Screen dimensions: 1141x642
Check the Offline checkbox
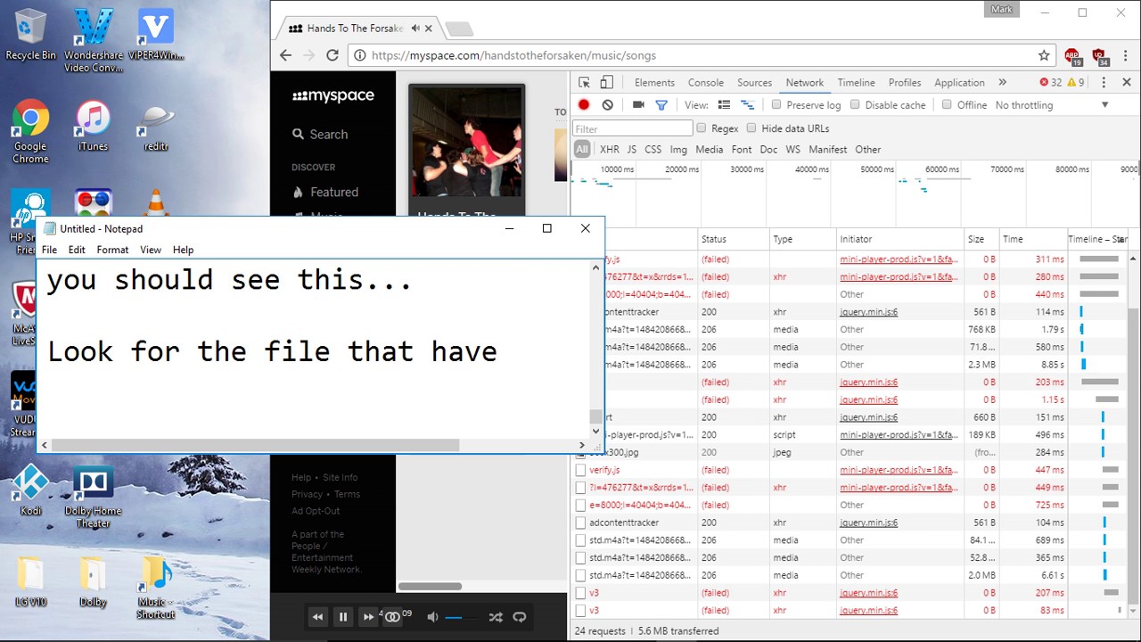(x=947, y=105)
